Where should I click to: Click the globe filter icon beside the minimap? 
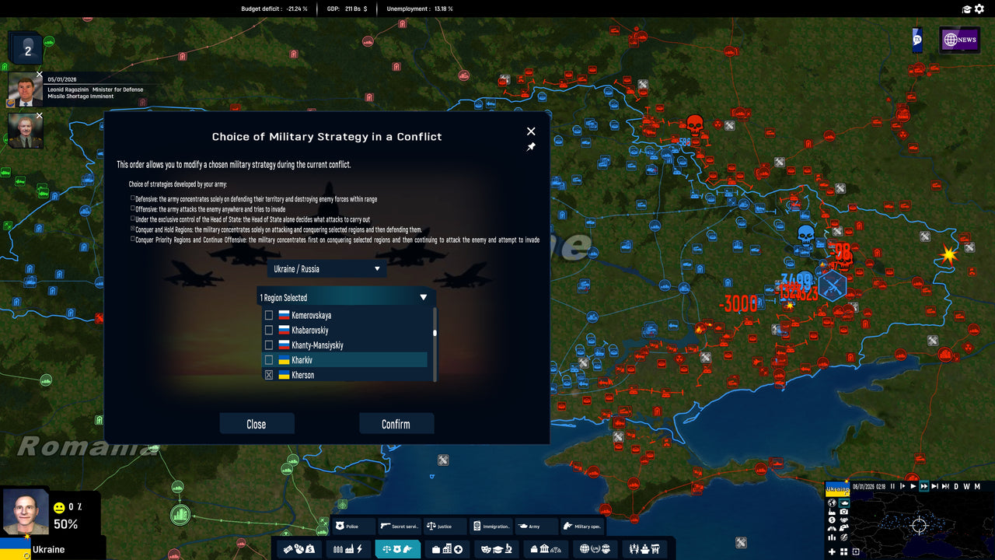pos(832,503)
